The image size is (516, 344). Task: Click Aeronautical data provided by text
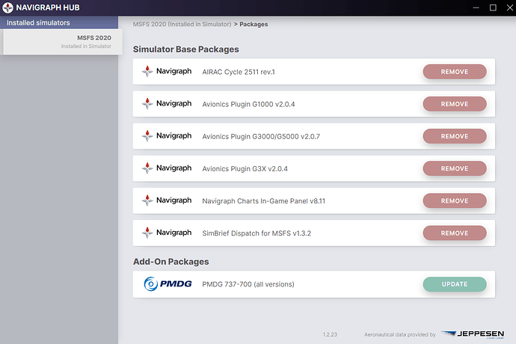pos(400,334)
